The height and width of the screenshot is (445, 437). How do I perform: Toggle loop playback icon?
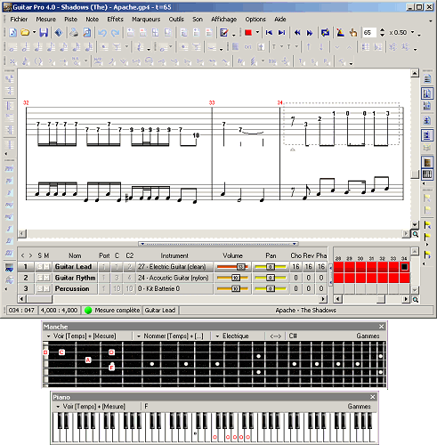click(x=325, y=32)
